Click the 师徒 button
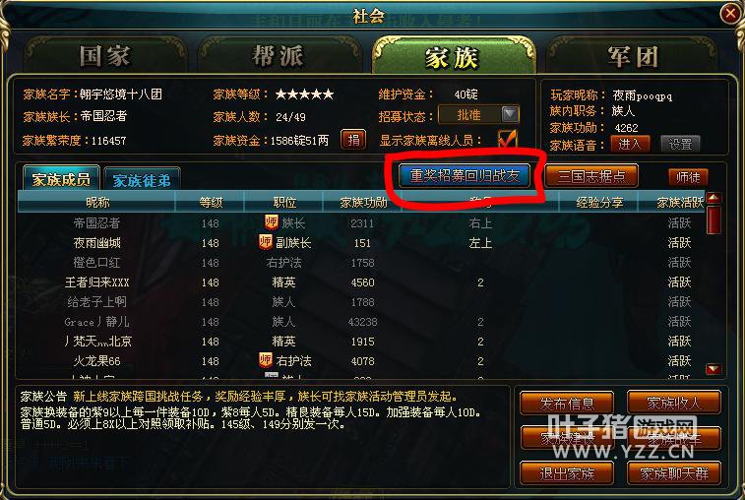 688,177
